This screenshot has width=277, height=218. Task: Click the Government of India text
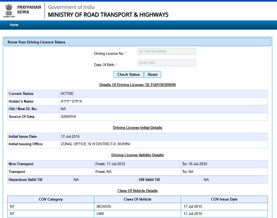(71, 7)
